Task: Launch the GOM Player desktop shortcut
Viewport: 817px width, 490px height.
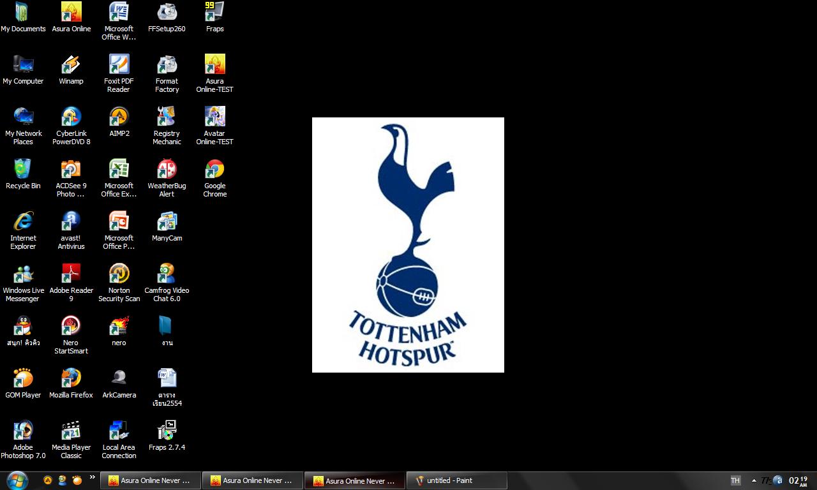Action: coord(23,383)
